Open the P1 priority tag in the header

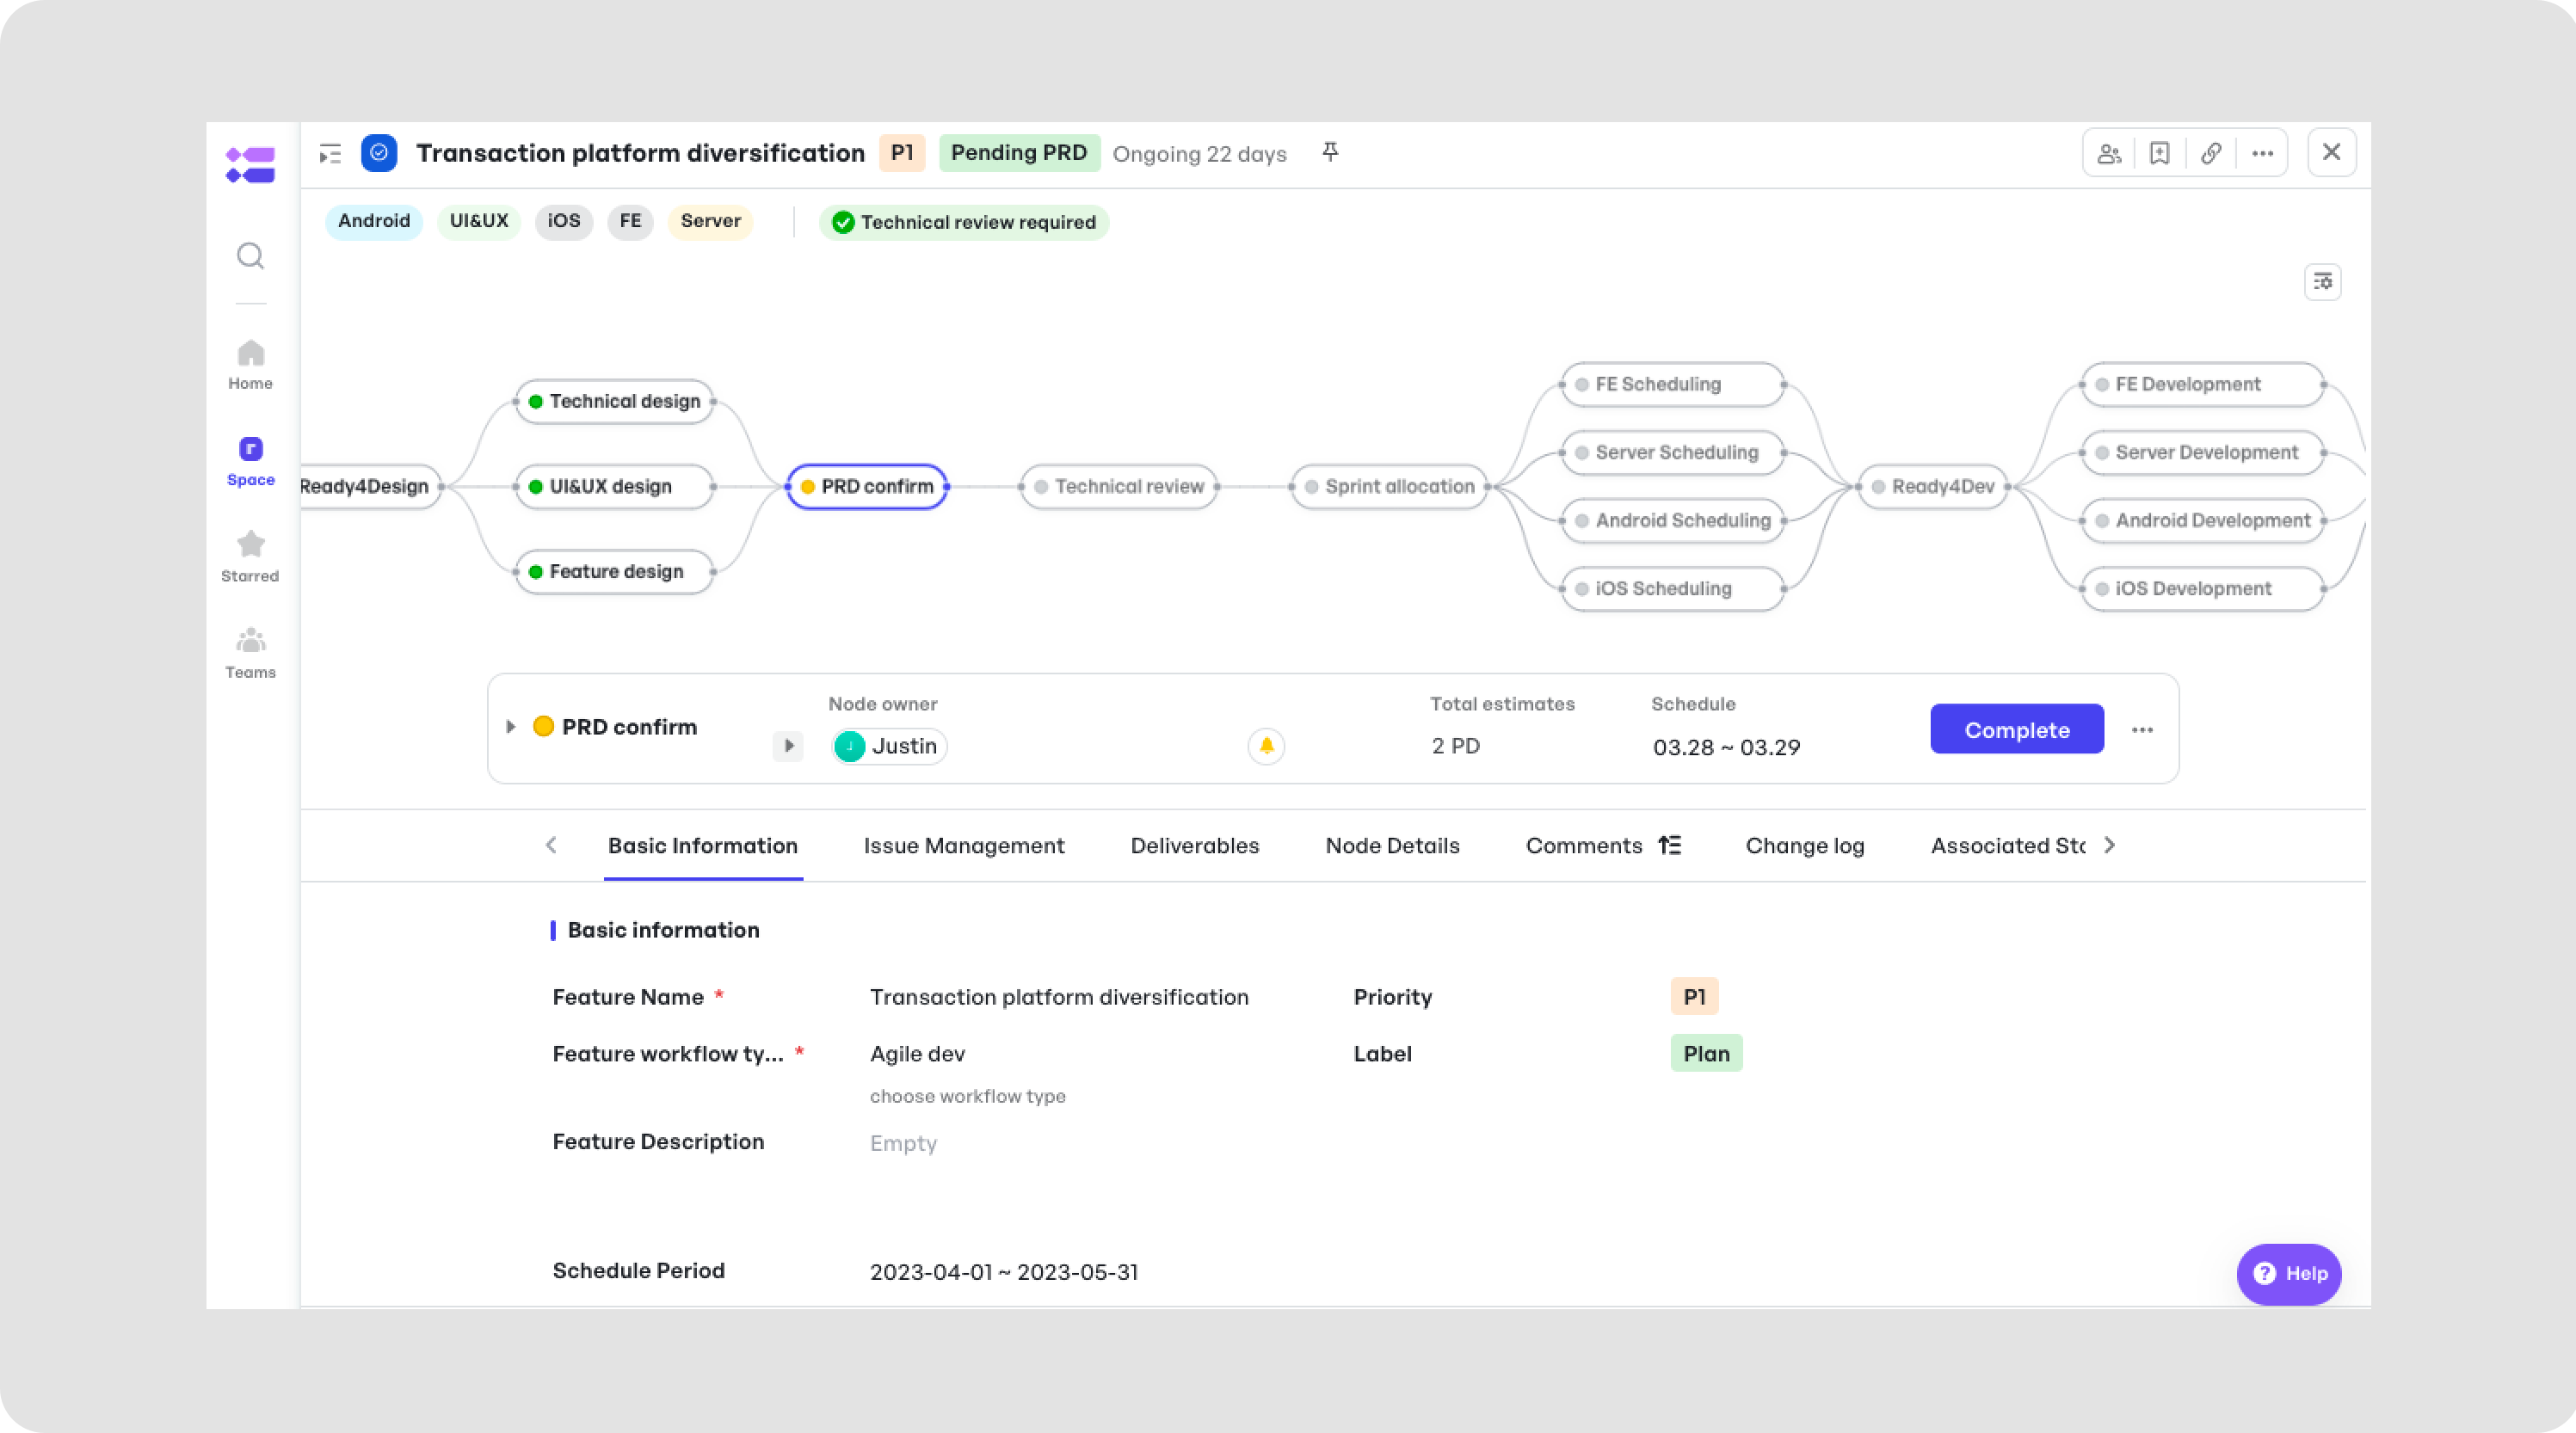pyautogui.click(x=902, y=153)
